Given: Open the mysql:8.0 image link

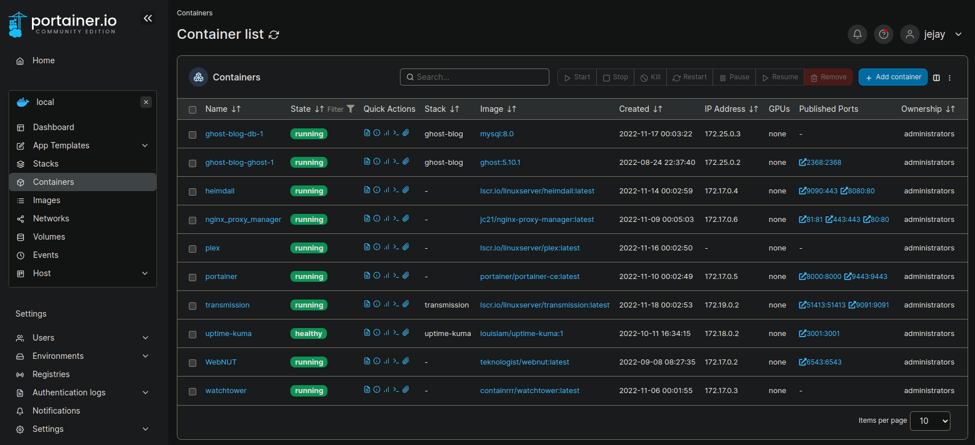Looking at the screenshot, I should pos(497,134).
